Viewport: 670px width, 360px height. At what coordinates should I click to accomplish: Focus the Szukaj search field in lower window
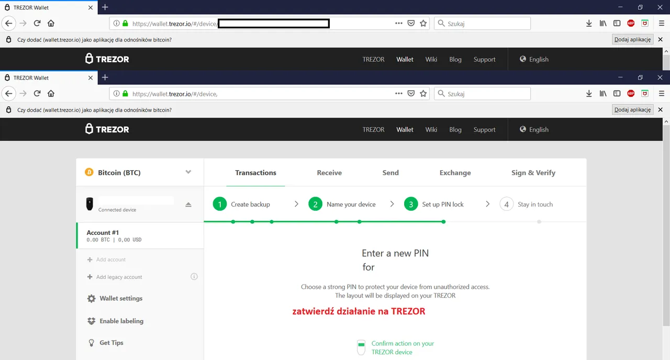coord(482,94)
